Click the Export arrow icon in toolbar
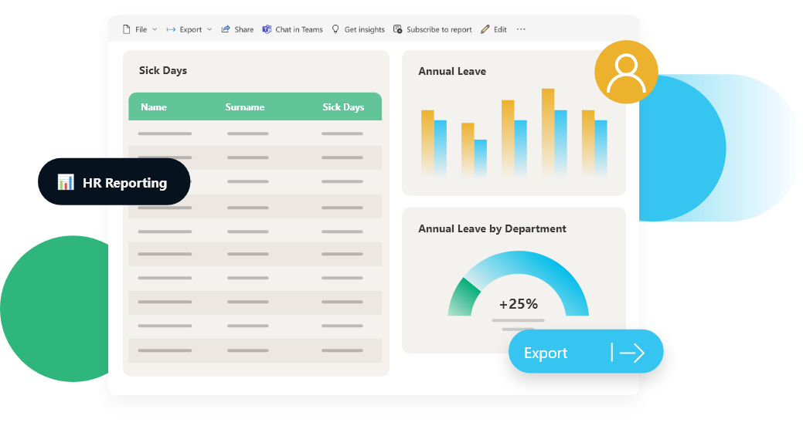The image size is (803, 426). (171, 29)
